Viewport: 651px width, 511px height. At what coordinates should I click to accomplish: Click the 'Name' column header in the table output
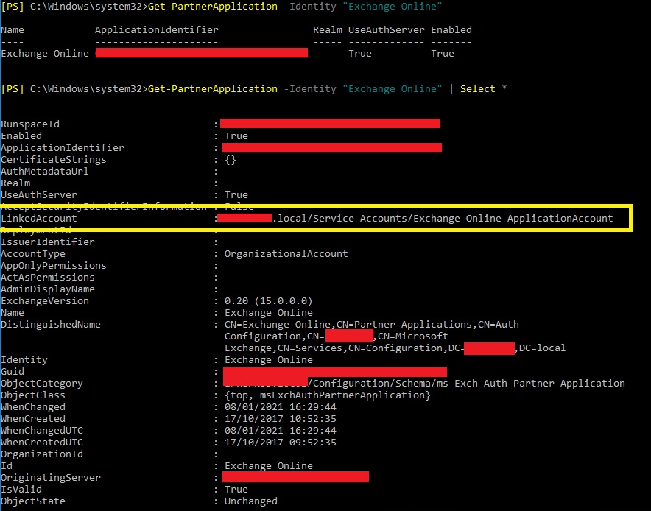[x=13, y=30]
